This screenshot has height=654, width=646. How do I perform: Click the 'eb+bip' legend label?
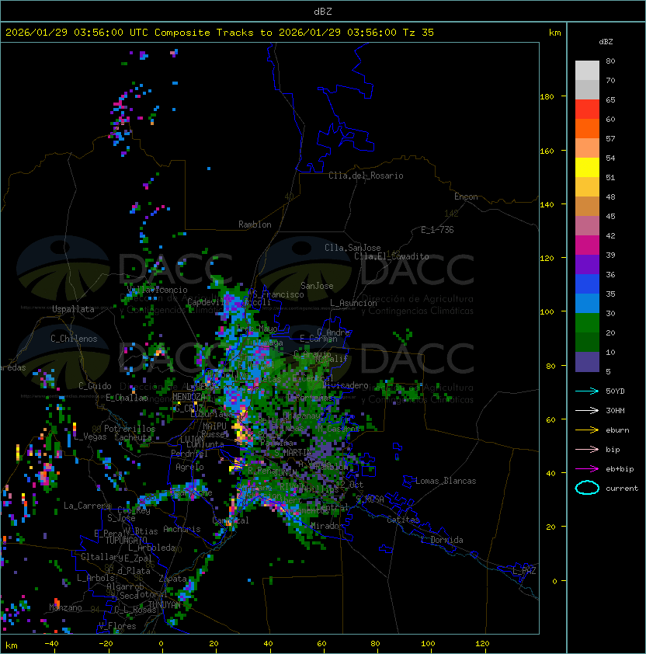(620, 469)
